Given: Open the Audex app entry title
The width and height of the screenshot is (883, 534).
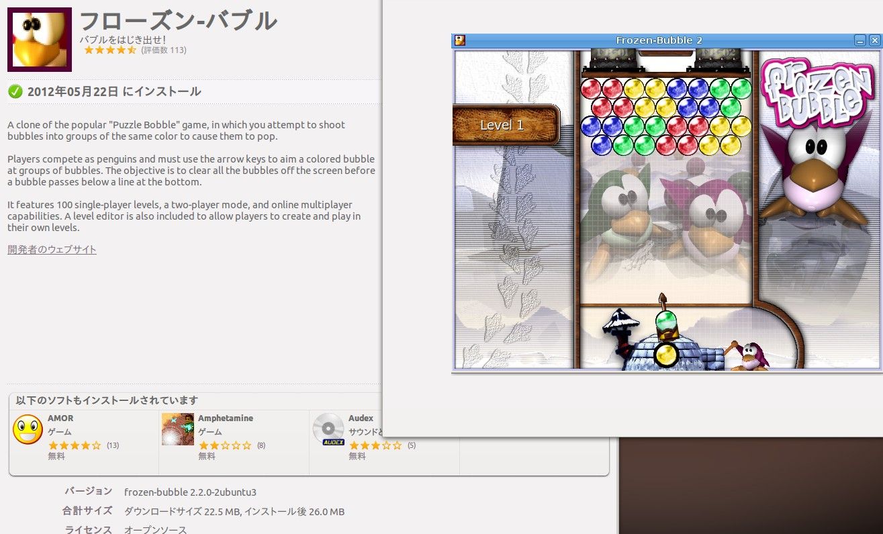Looking at the screenshot, I should click(361, 418).
